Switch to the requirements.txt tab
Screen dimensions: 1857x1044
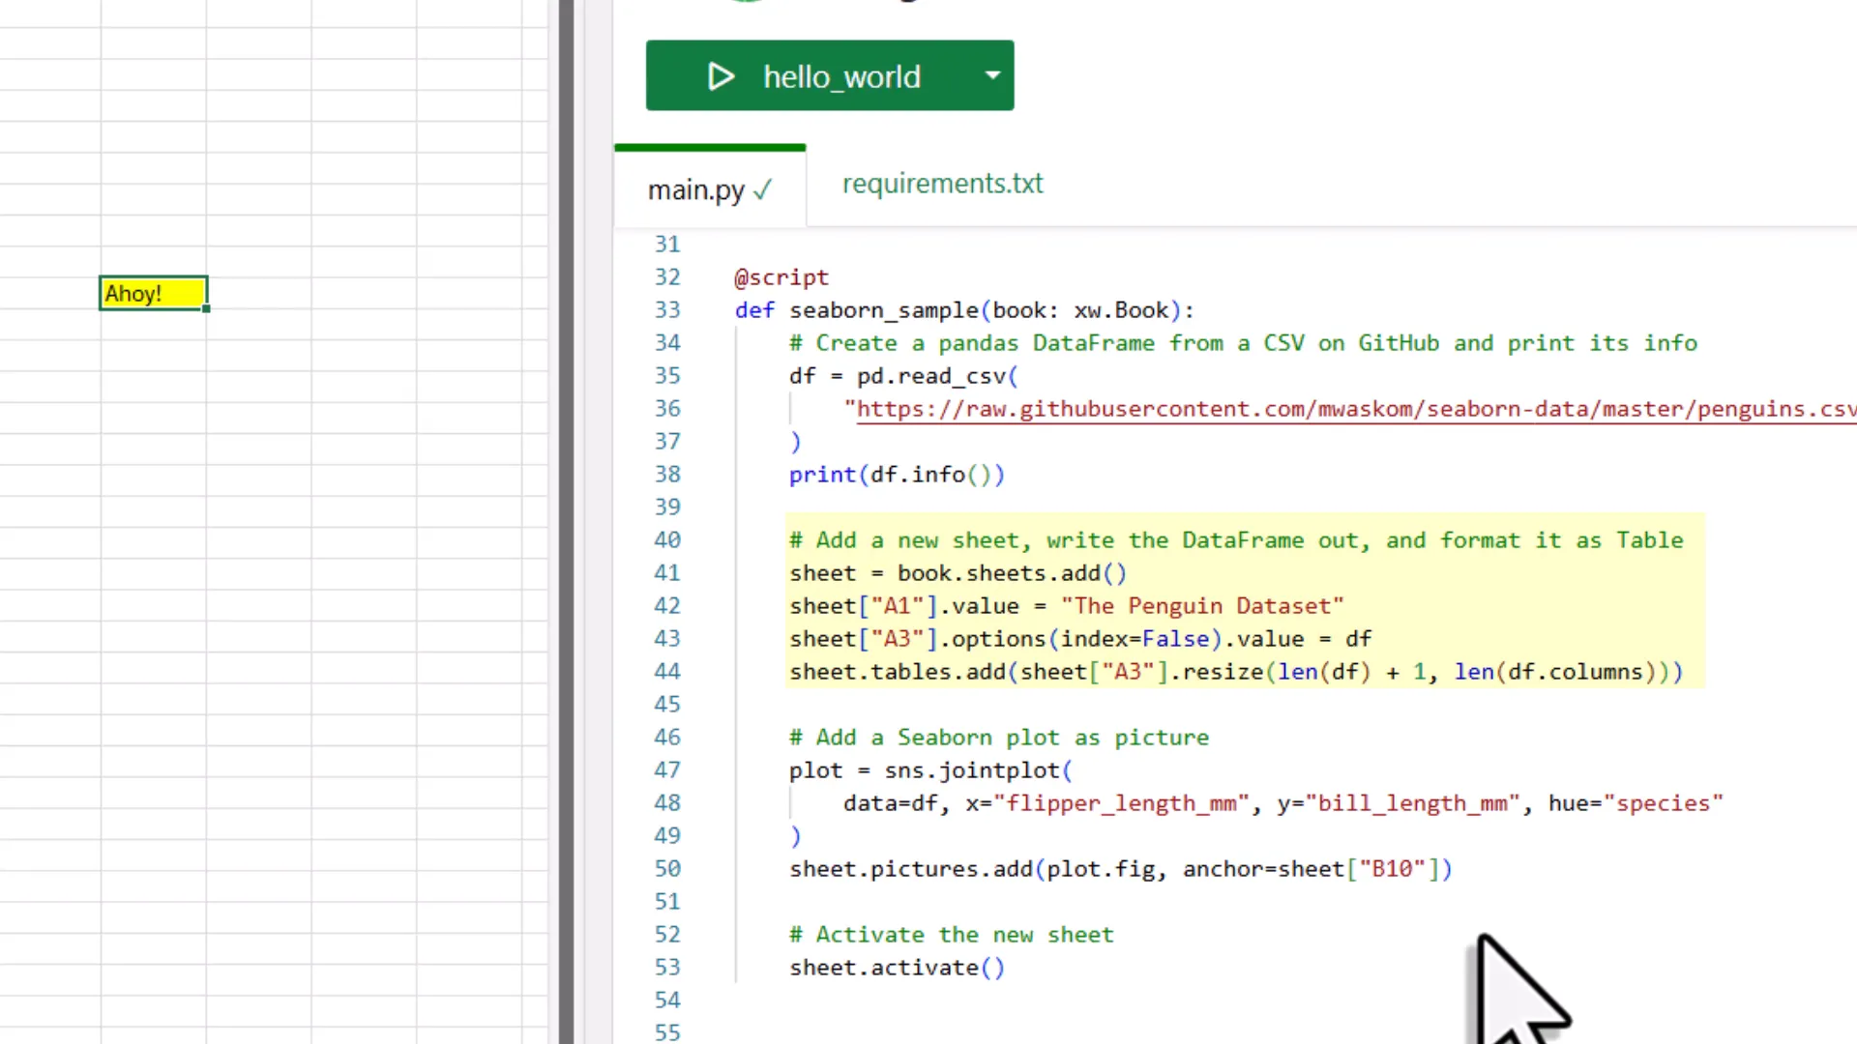pyautogui.click(x=942, y=184)
